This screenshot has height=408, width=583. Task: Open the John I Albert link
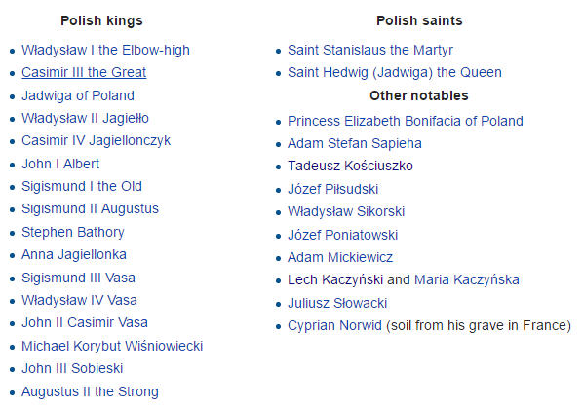(x=60, y=164)
